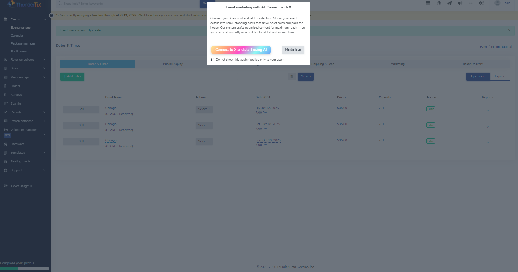The height and width of the screenshot is (272, 518).
Task: Open the megaphone announcements icon
Action: click(x=460, y=3)
